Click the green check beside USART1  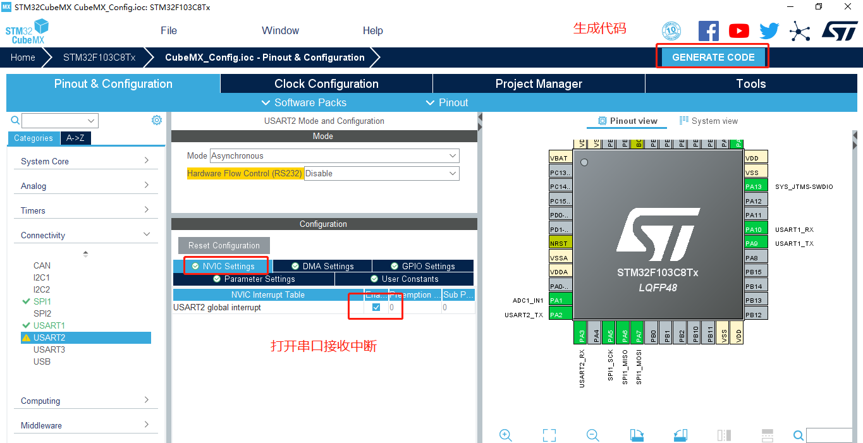26,325
